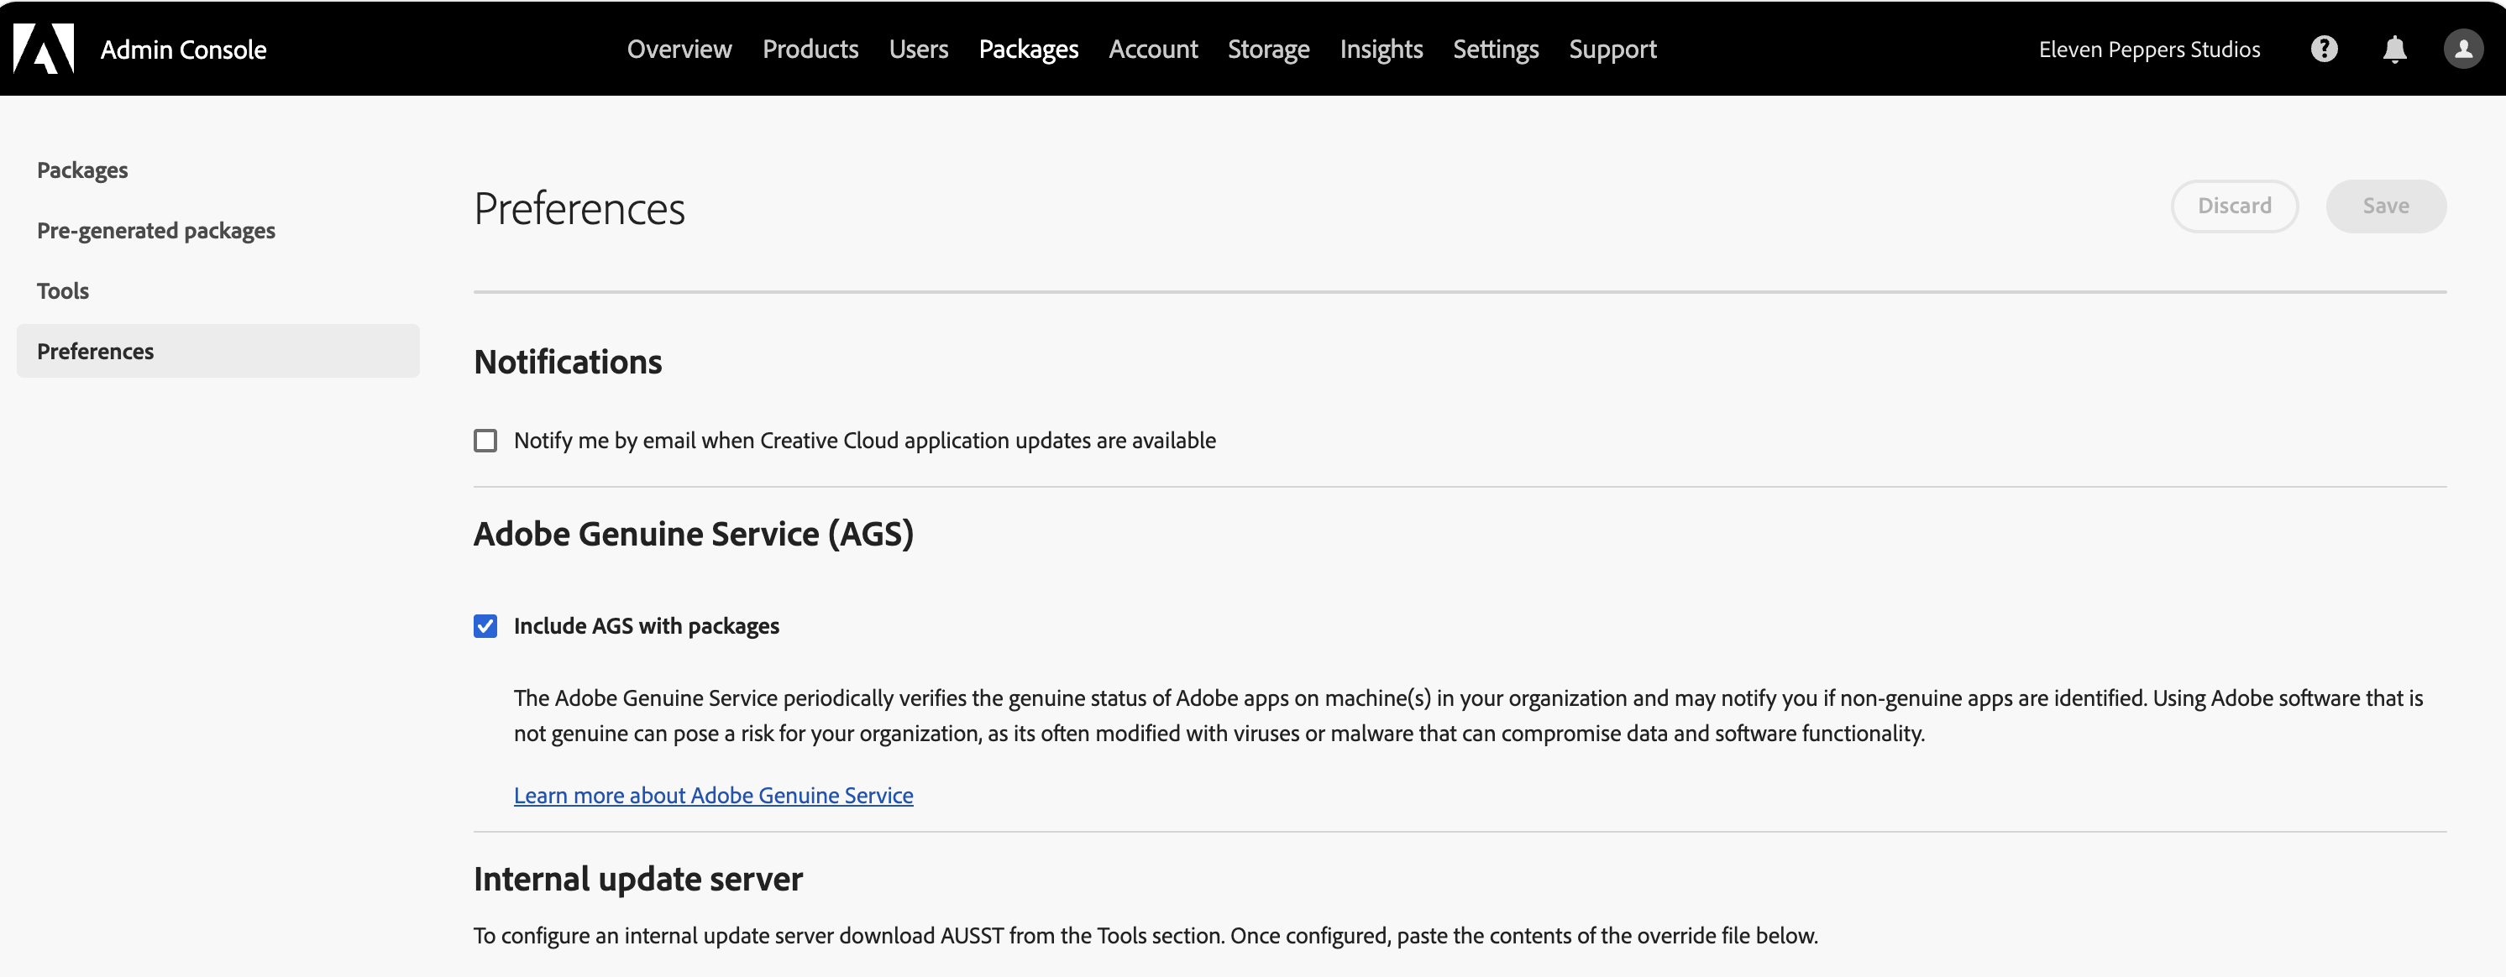Click the Save button

(x=2385, y=206)
